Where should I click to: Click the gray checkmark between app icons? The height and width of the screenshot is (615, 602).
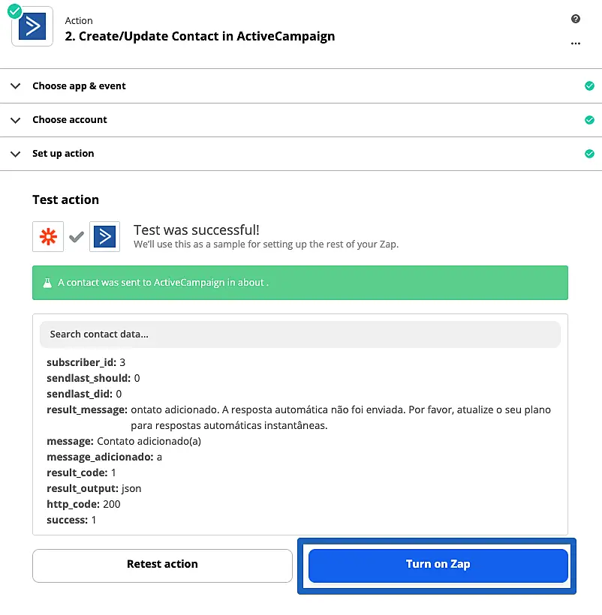point(77,237)
